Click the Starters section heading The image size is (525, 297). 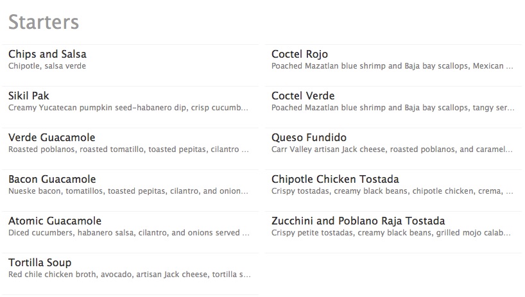(x=44, y=22)
